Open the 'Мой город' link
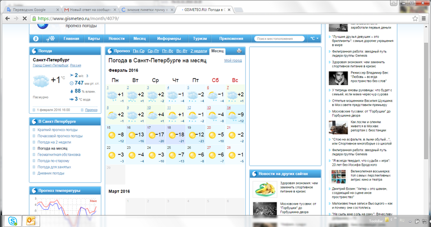431x227 pixels. tap(233, 60)
